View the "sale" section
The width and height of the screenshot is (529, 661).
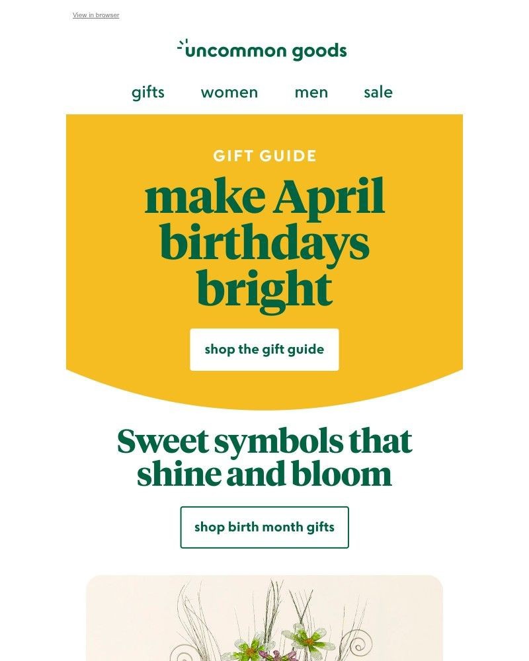(x=378, y=93)
